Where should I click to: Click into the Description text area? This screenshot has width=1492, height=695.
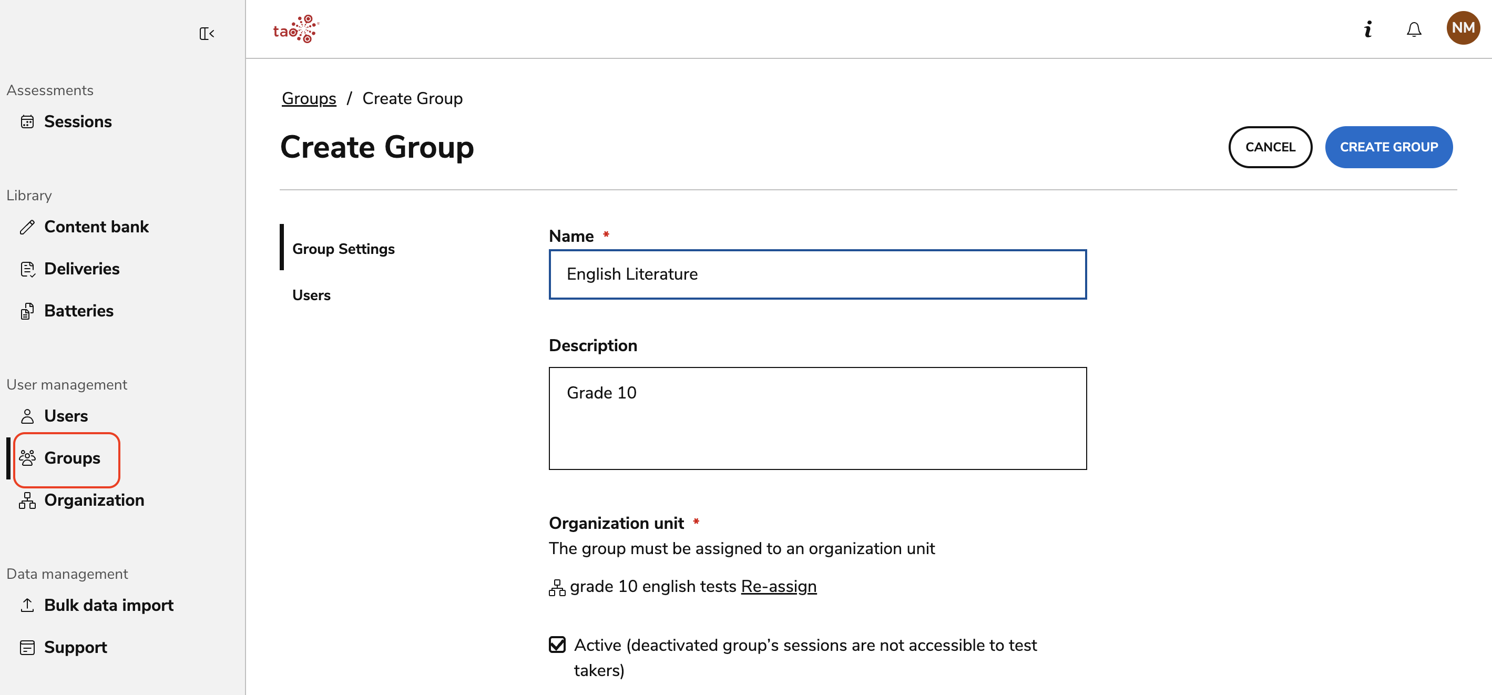click(817, 418)
